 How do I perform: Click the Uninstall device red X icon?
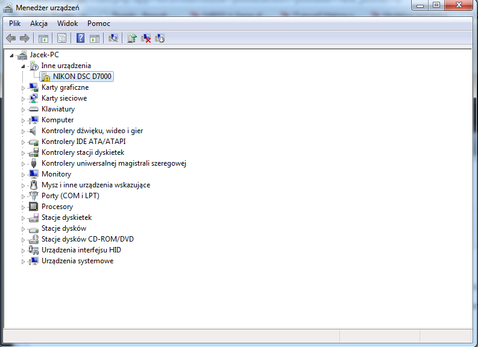(146, 38)
